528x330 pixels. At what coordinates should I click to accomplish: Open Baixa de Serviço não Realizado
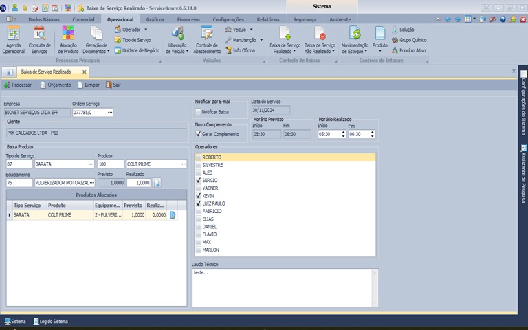click(319, 39)
